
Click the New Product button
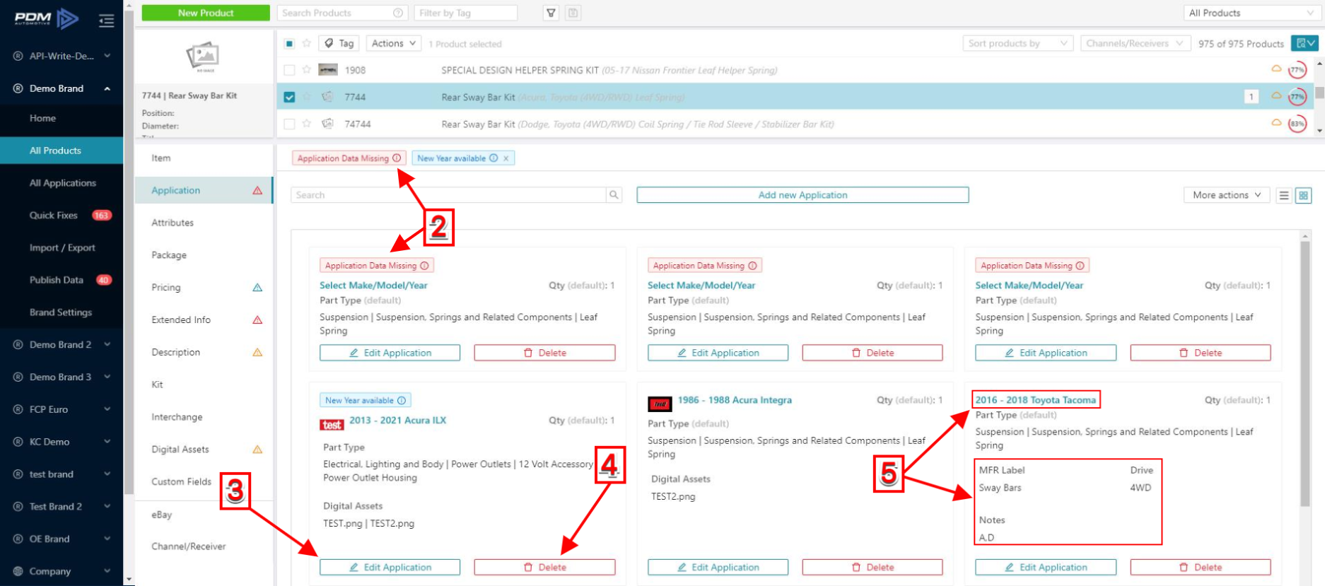point(206,13)
